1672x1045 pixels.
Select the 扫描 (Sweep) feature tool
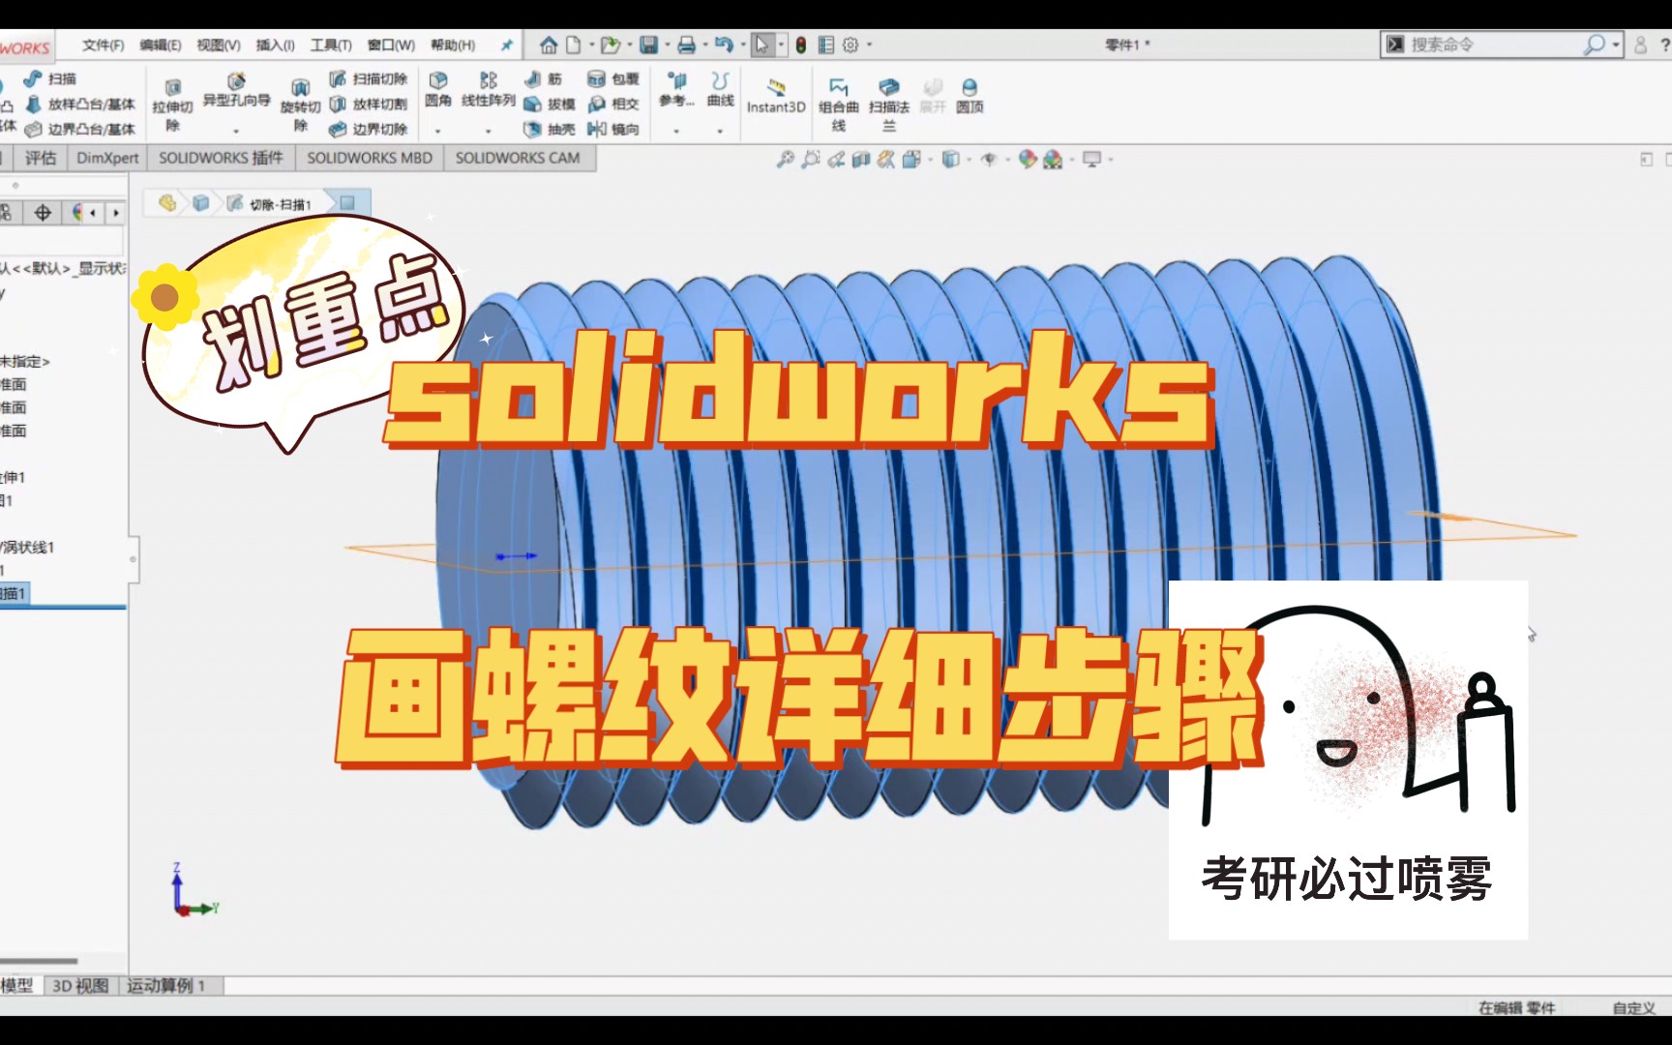click(x=50, y=79)
